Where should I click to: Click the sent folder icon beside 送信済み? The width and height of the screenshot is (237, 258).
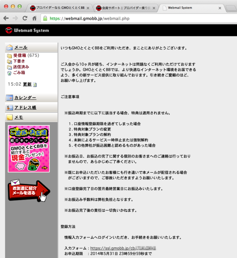9,67
